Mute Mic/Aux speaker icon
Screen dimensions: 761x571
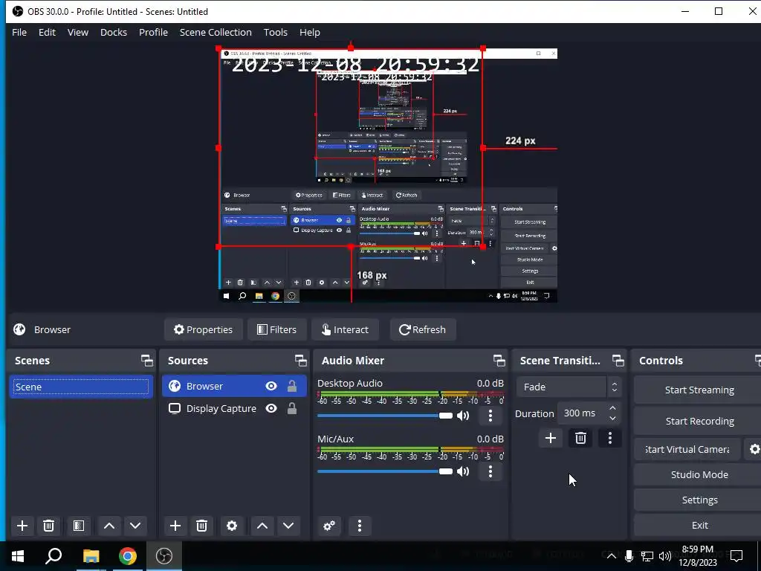point(463,471)
